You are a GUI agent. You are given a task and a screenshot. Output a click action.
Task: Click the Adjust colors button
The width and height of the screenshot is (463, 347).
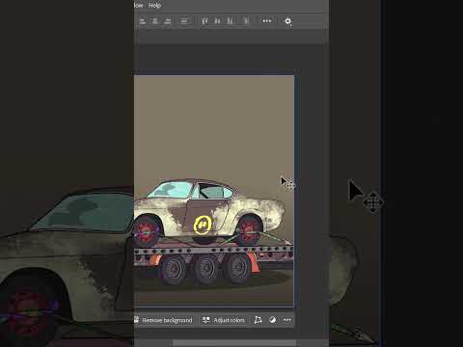(223, 320)
